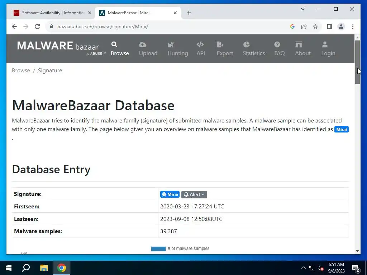Image resolution: width=367 pixels, height=275 pixels.
Task: Open the Hunting icon in navbar
Action: pyautogui.click(x=171, y=44)
